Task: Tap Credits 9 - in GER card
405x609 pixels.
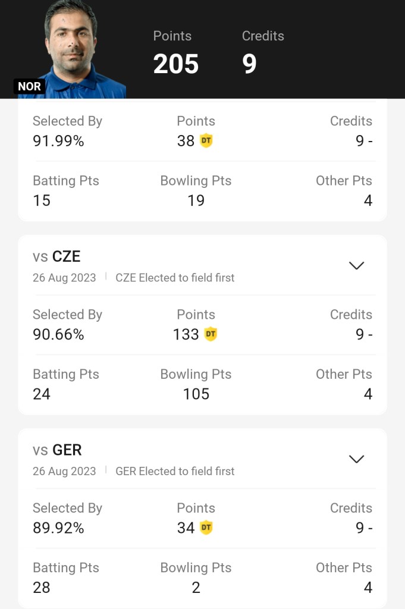Action: (x=363, y=528)
